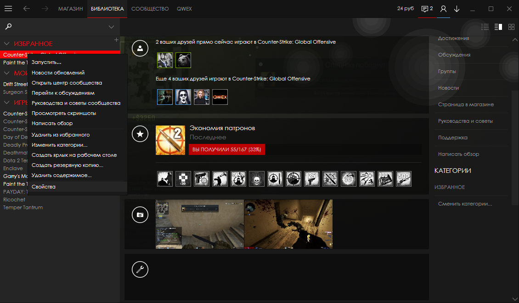Open the Поддержка link

click(453, 137)
